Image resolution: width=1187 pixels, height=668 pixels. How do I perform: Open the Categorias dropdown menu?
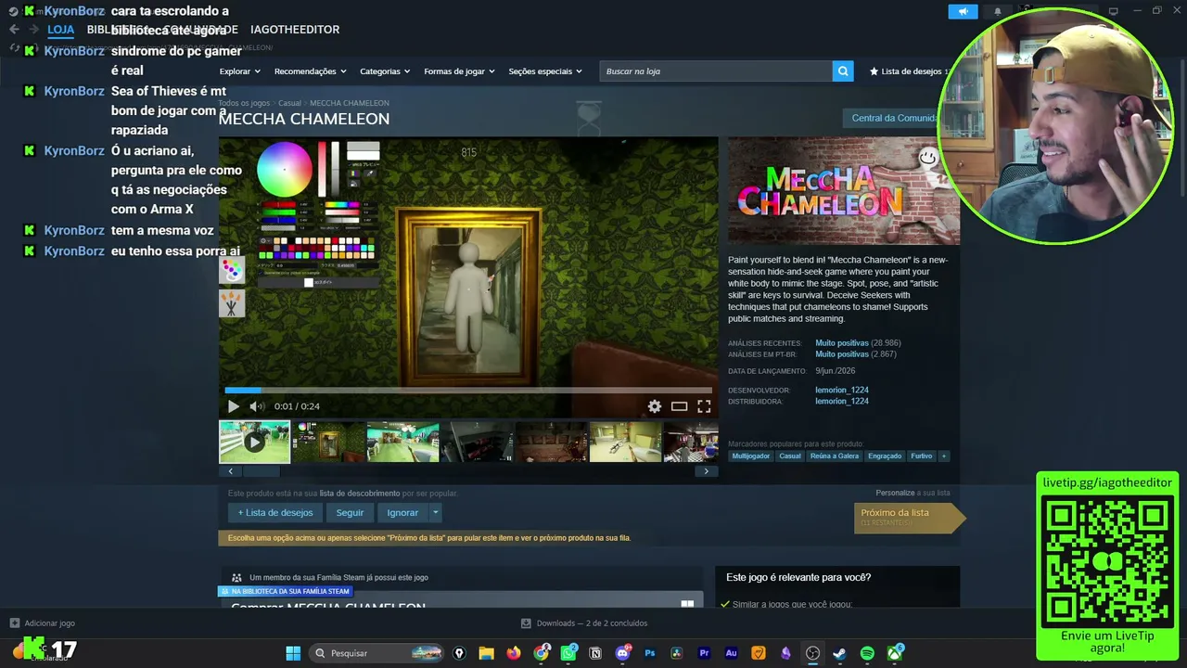click(385, 71)
